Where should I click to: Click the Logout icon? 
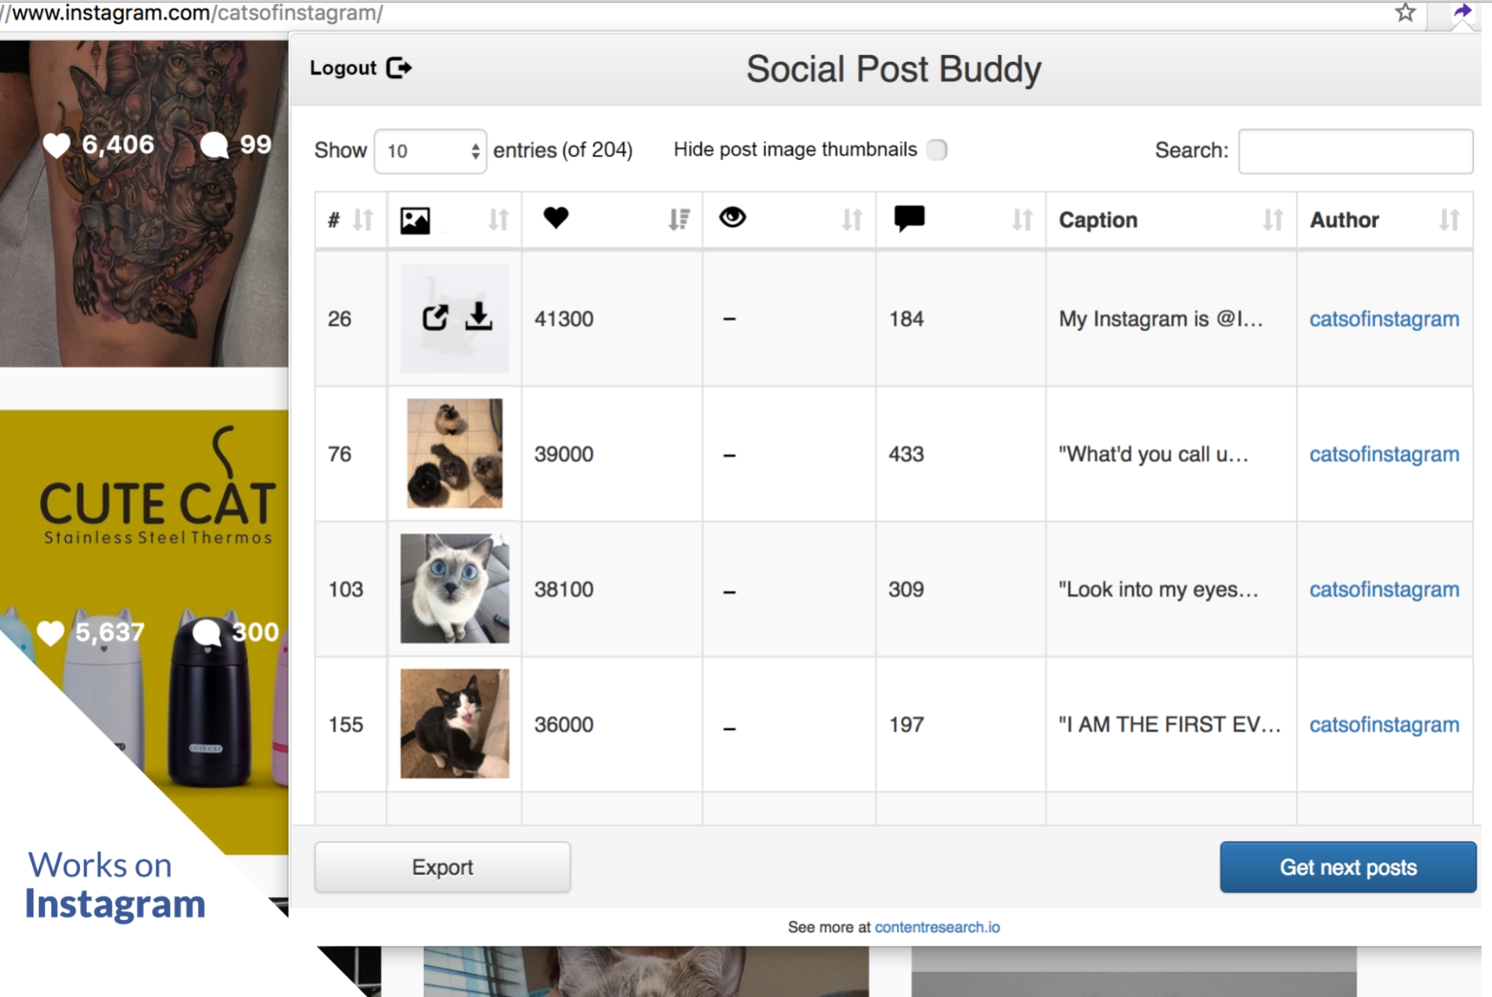[398, 67]
